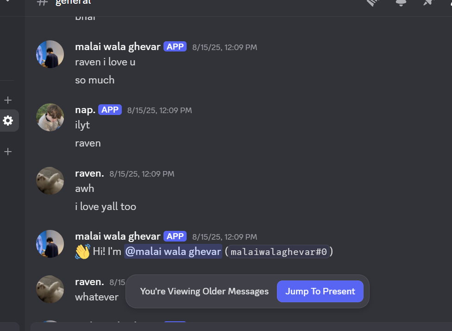
Task: Click timestamp on nap.'s message
Action: point(159,110)
